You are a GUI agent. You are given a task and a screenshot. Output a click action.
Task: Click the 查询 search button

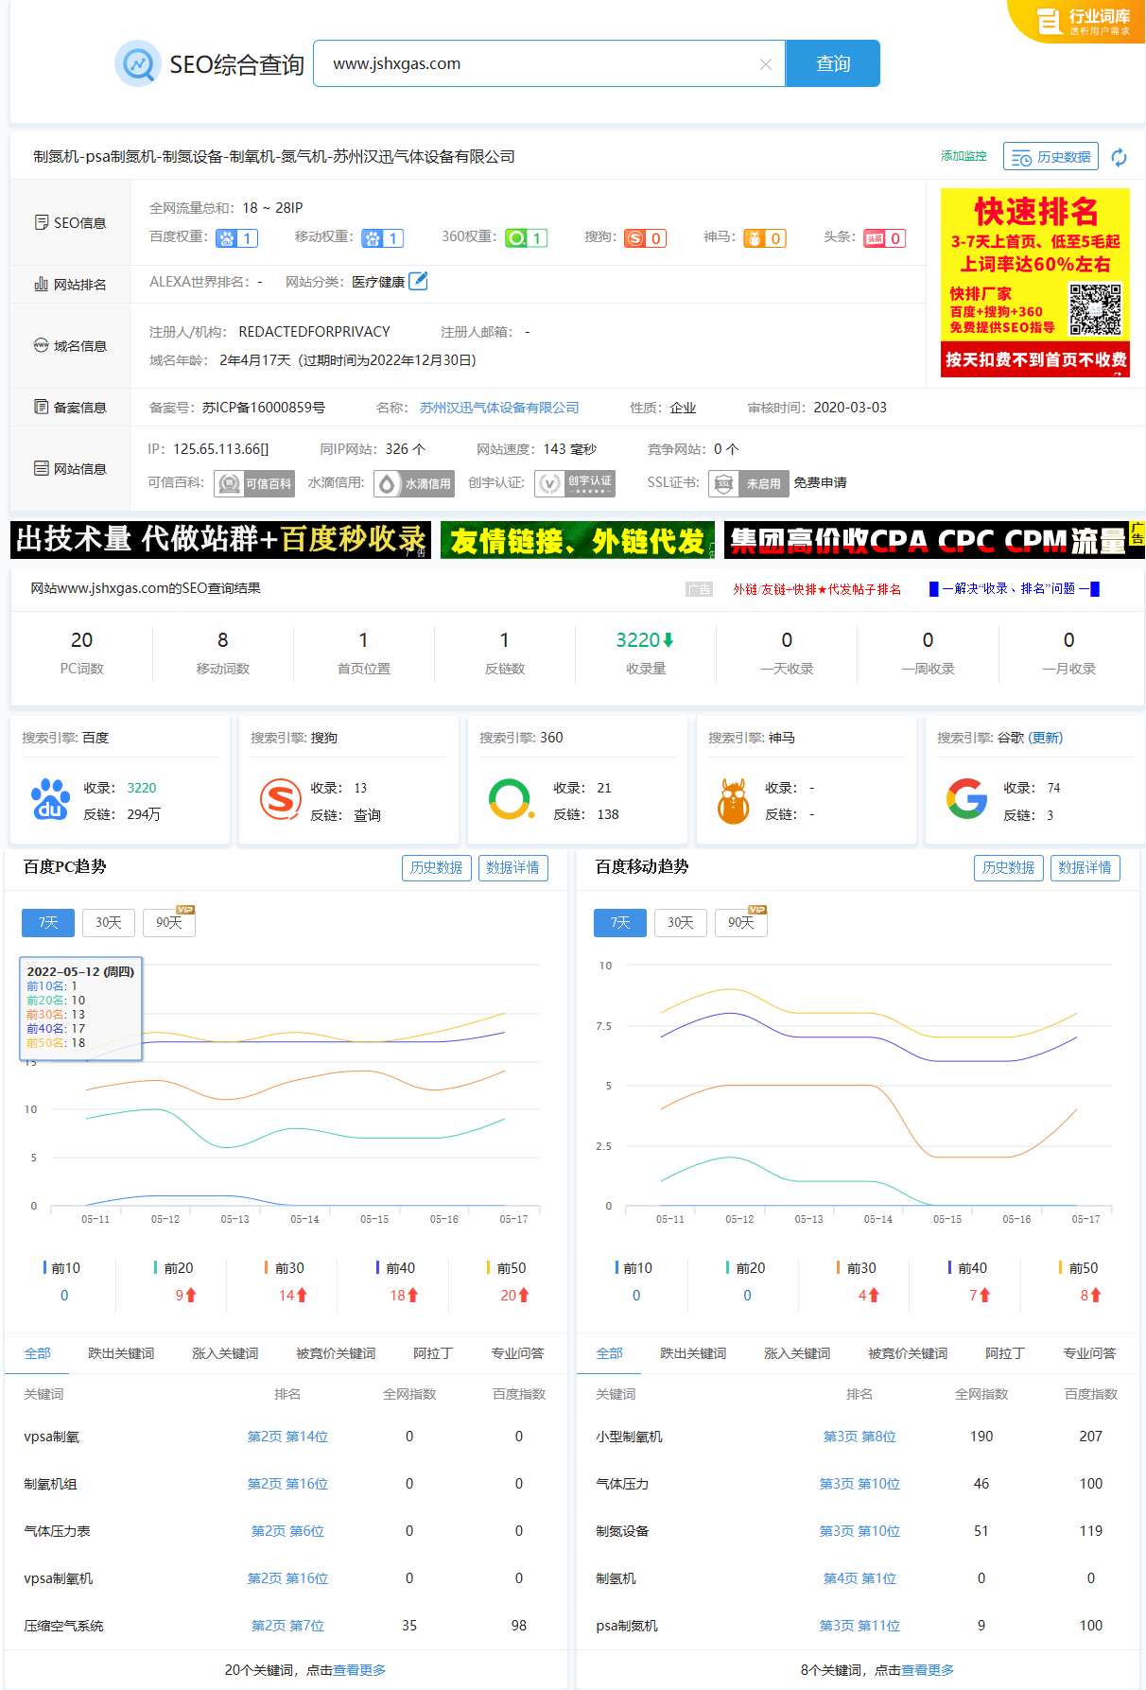pyautogui.click(x=833, y=63)
